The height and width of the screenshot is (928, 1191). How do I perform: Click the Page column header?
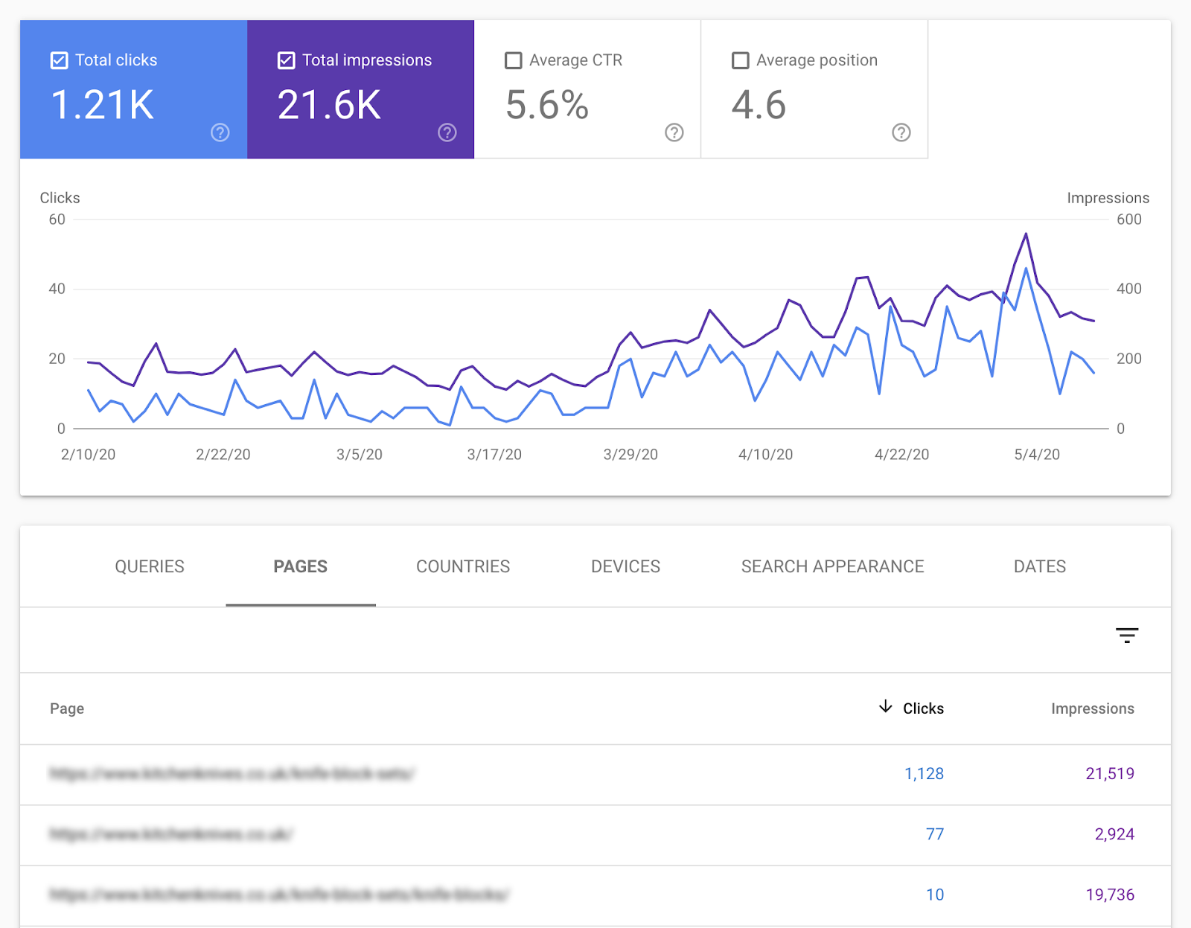click(x=67, y=708)
